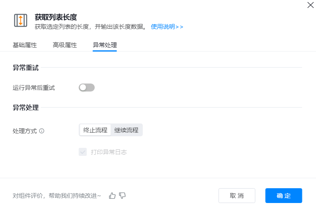Click the 获取列表长度 dialog title
Viewport: 316px width, 207px height.
pyautogui.click(x=56, y=17)
